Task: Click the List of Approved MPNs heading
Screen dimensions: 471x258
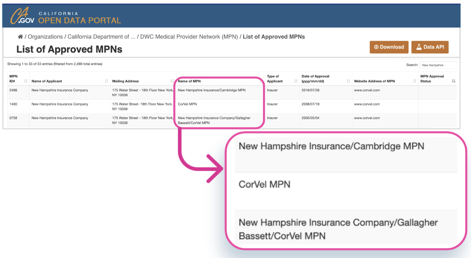Action: click(69, 49)
